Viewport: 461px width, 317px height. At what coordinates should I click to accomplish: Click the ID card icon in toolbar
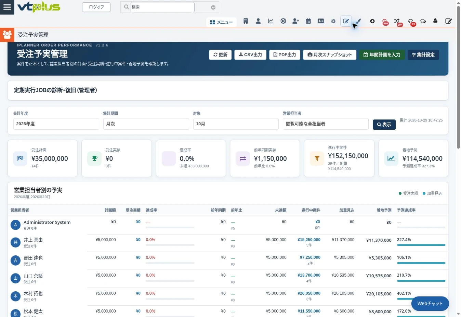321,21
